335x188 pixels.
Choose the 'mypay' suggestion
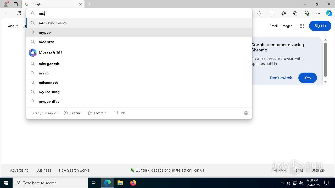(x=139, y=32)
